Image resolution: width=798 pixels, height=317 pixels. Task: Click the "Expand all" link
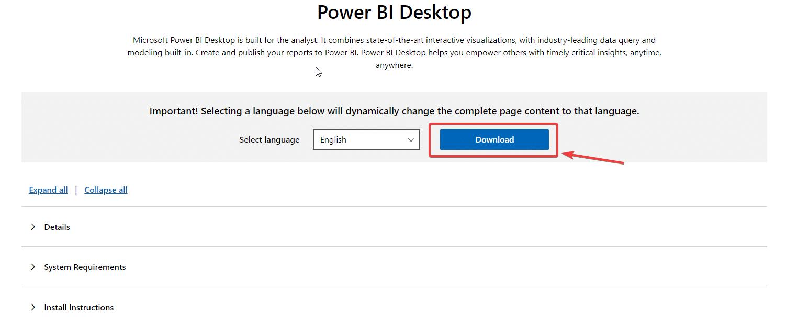coord(48,190)
